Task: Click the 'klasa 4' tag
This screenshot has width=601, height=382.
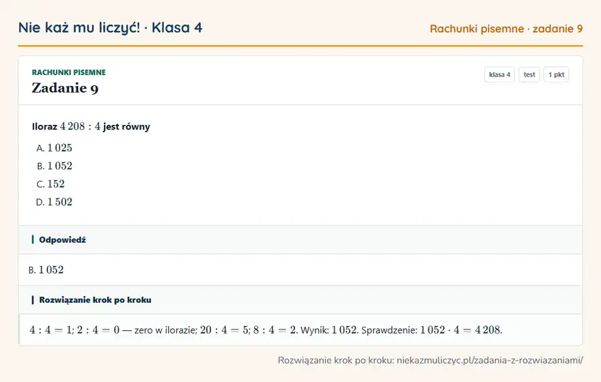Action: 499,74
